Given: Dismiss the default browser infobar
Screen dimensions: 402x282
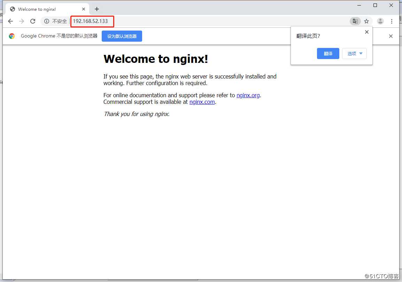Looking at the screenshot, I should tap(391, 36).
